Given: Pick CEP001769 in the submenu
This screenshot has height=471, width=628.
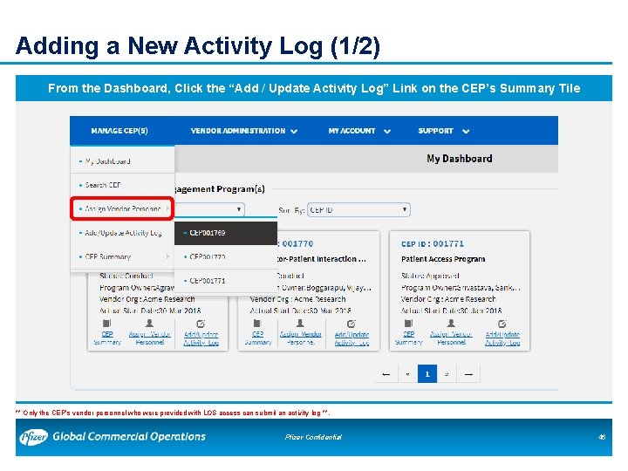Looking at the screenshot, I should pos(226,233).
